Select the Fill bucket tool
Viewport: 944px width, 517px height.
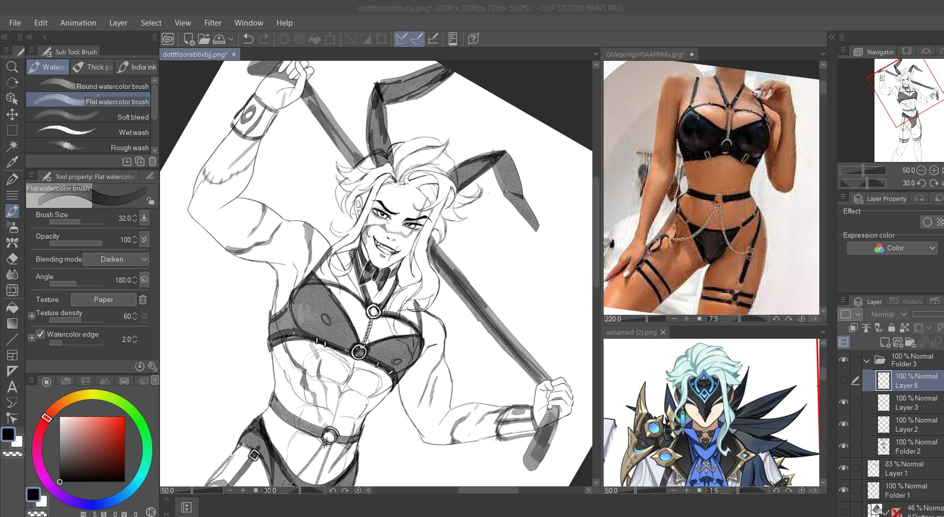tap(12, 308)
